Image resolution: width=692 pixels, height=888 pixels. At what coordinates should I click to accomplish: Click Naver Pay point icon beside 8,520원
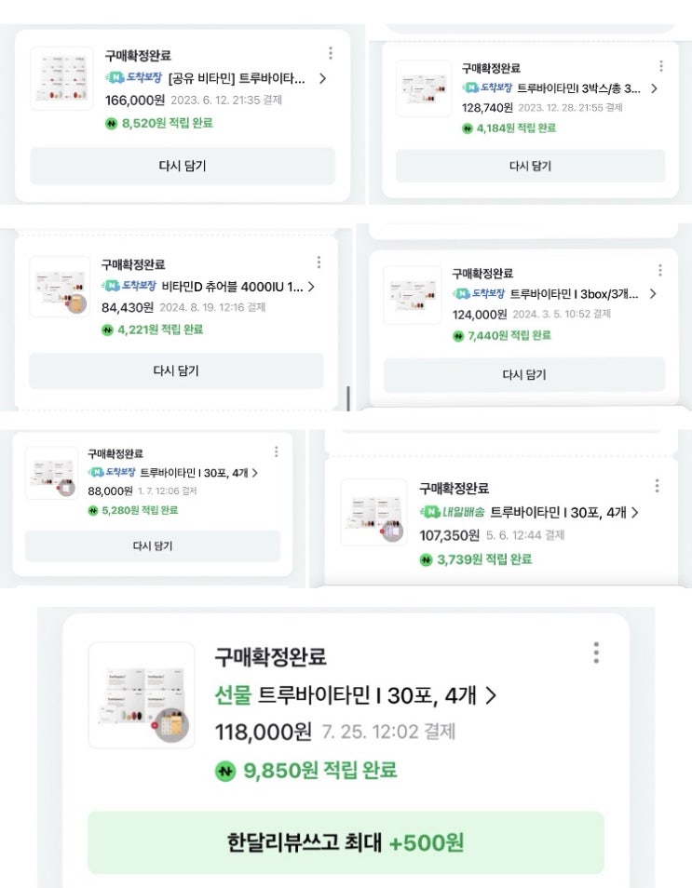pos(111,123)
